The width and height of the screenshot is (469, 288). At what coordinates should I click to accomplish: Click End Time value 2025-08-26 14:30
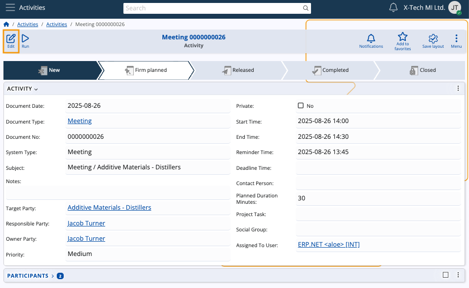coord(323,136)
